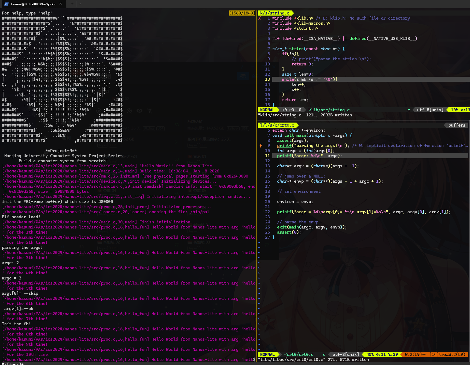Click the tmux window label at bottom left
This screenshot has width=470, height=365.
pos(12,364)
